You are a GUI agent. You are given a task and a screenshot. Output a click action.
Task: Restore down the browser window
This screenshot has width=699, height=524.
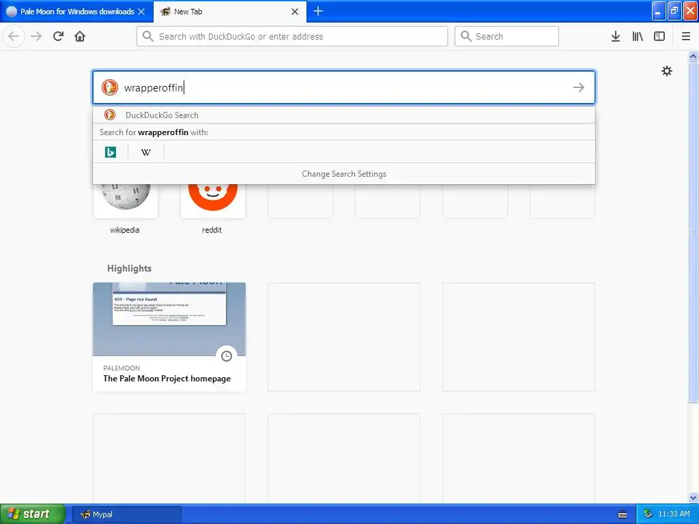[x=674, y=11]
